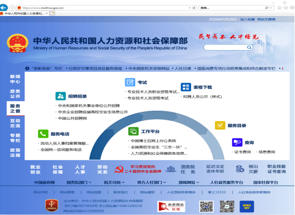295x215 pixels.
Task: Click the 表格下载 table download icon
Action: pos(186,87)
